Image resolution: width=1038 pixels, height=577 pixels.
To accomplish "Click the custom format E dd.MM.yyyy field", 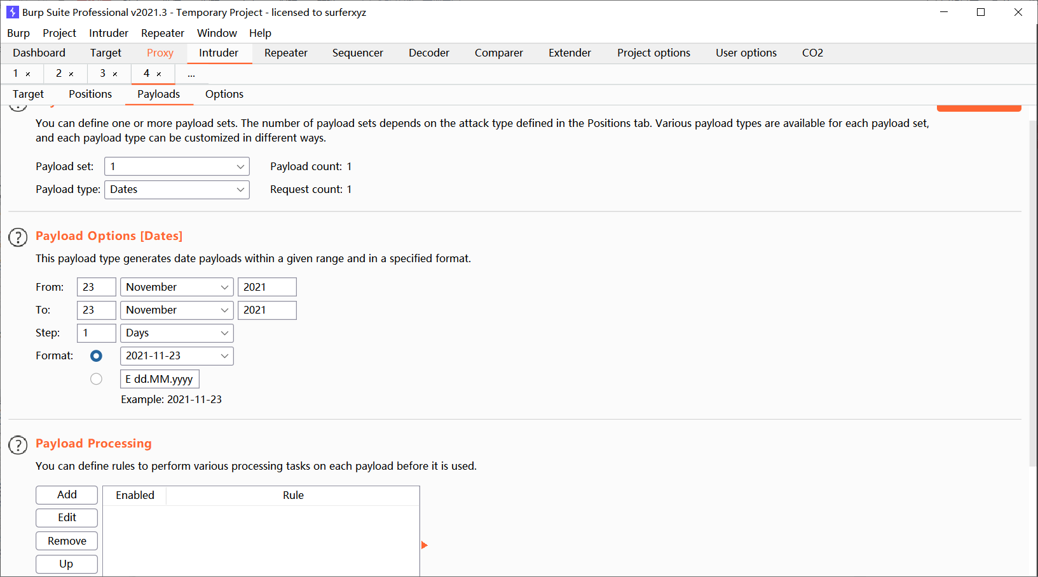I will (160, 379).
